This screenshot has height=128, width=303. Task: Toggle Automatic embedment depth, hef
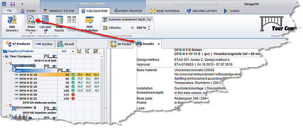coord(127,19)
